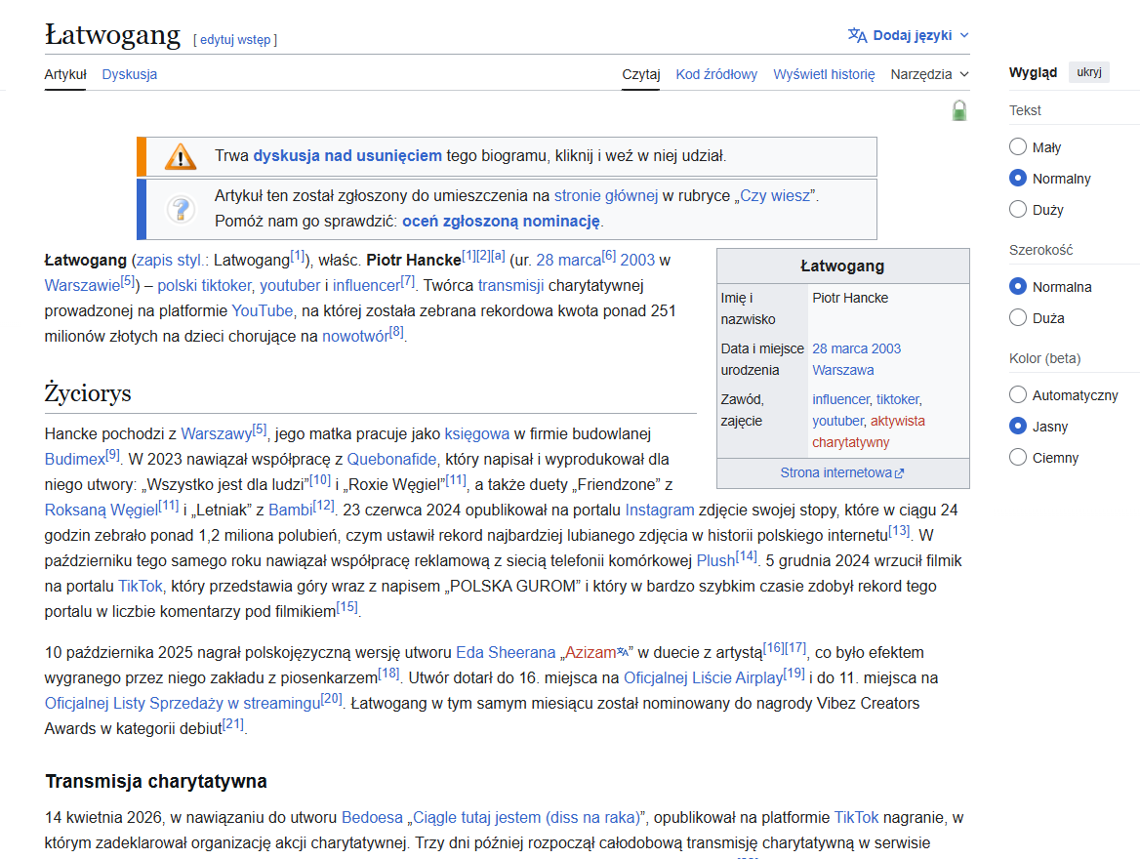
Task: Click footnote reference [8] after nowotwór
Action: point(396,332)
